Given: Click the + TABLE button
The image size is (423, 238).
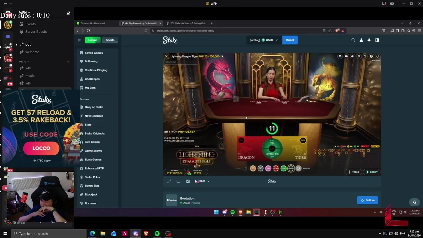Looking at the screenshot, I should tap(353, 172).
